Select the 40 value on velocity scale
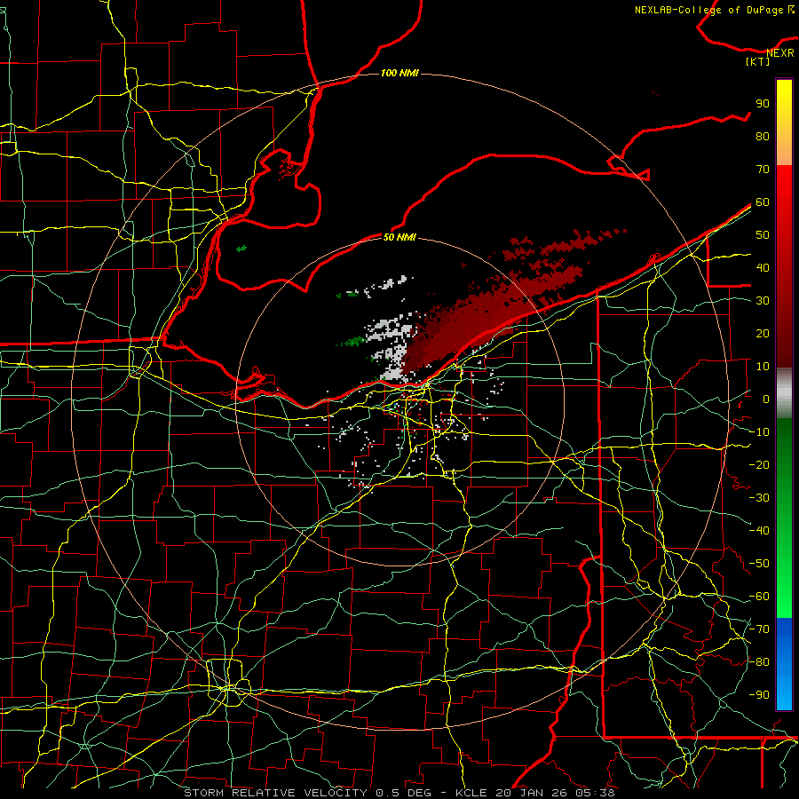This screenshot has height=799, width=799. [x=763, y=268]
